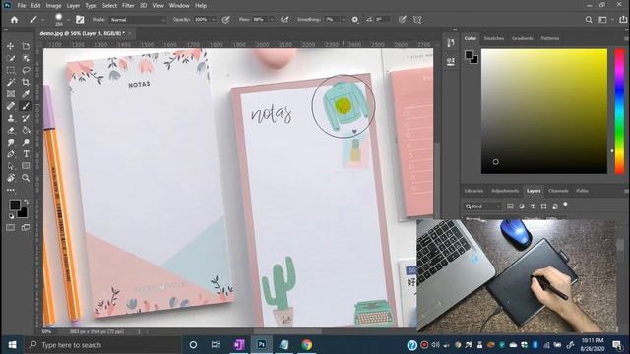The image size is (630, 354).
Task: Open the layer Kind filter dropdown
Action: (x=483, y=206)
